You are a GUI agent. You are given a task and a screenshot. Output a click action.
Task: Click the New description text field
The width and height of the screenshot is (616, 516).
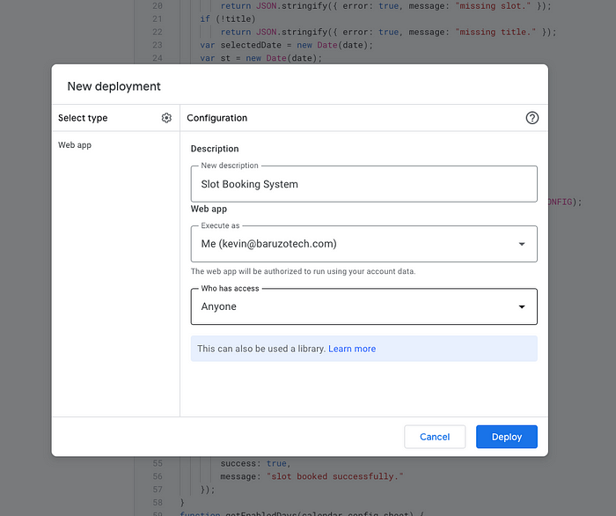coord(363,184)
